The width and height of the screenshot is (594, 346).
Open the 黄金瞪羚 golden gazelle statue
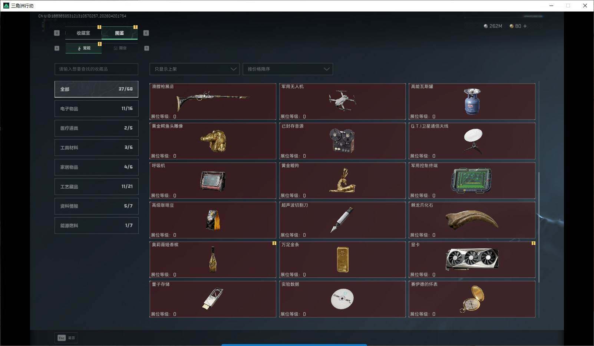342,180
